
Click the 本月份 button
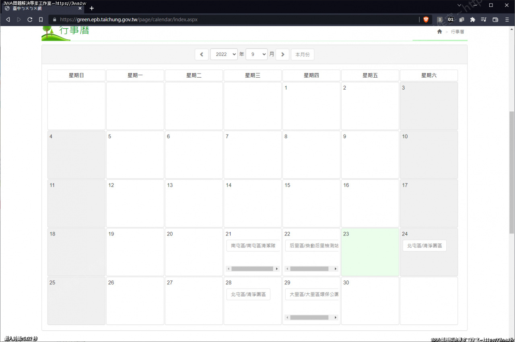coord(302,54)
